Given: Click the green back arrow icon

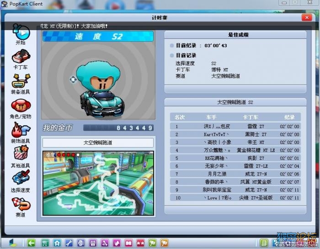Looking at the screenshot, I should [x=31, y=243].
